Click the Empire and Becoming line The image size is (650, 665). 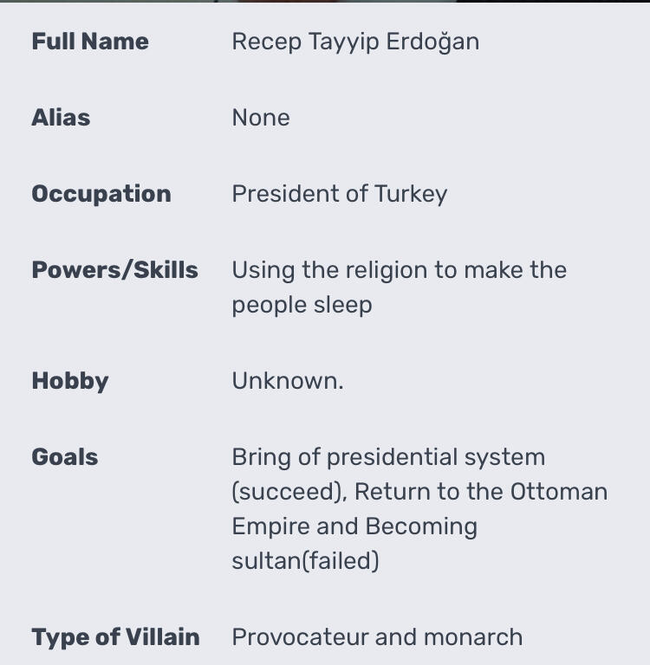pyautogui.click(x=354, y=527)
